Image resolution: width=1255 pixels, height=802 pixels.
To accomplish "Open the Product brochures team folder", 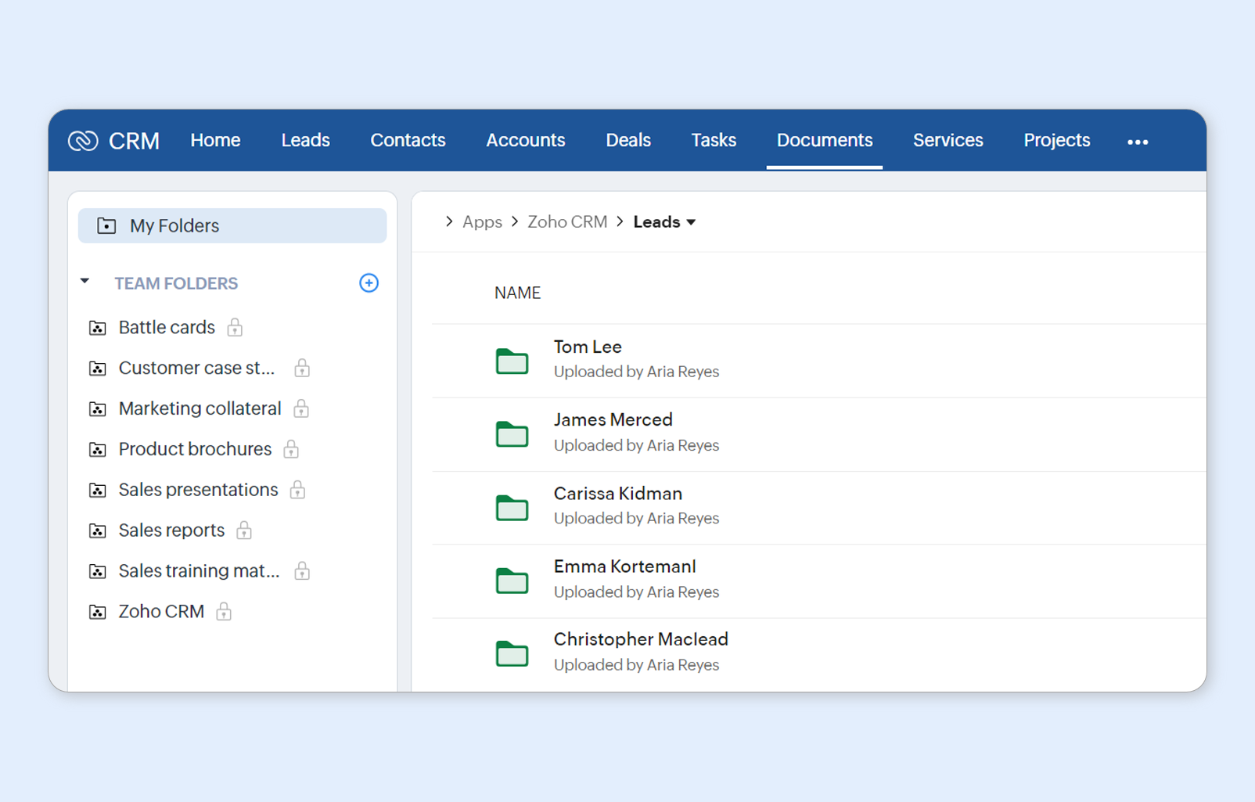I will 195,449.
